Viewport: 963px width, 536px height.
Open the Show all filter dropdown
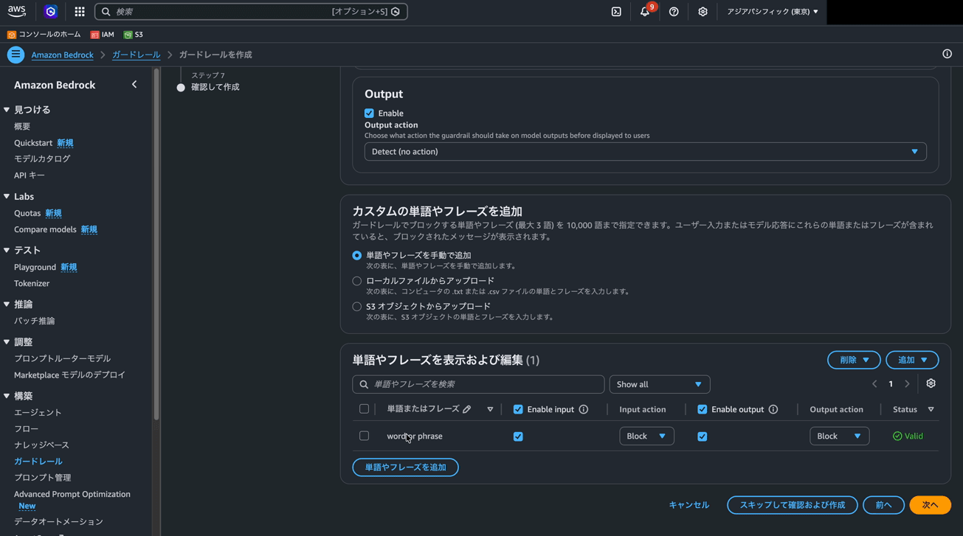click(660, 384)
